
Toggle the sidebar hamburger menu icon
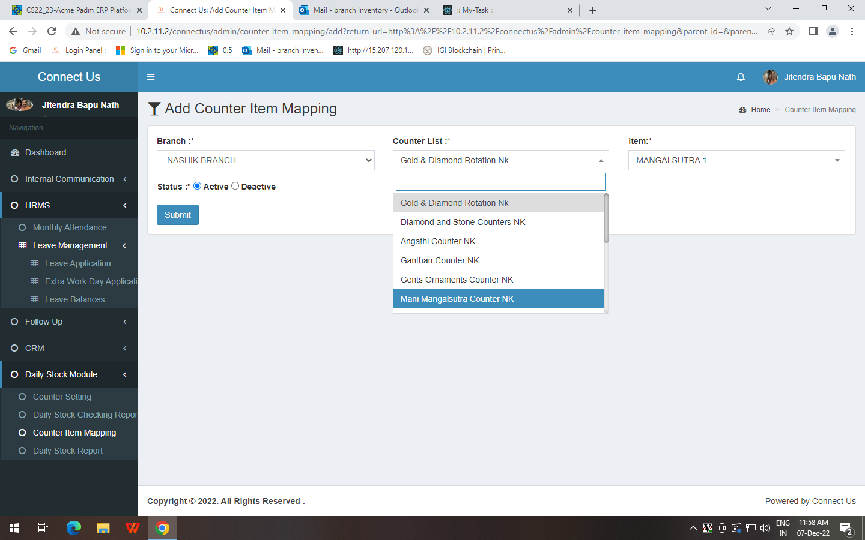151,77
